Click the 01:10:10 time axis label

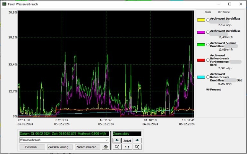click(x=150, y=120)
